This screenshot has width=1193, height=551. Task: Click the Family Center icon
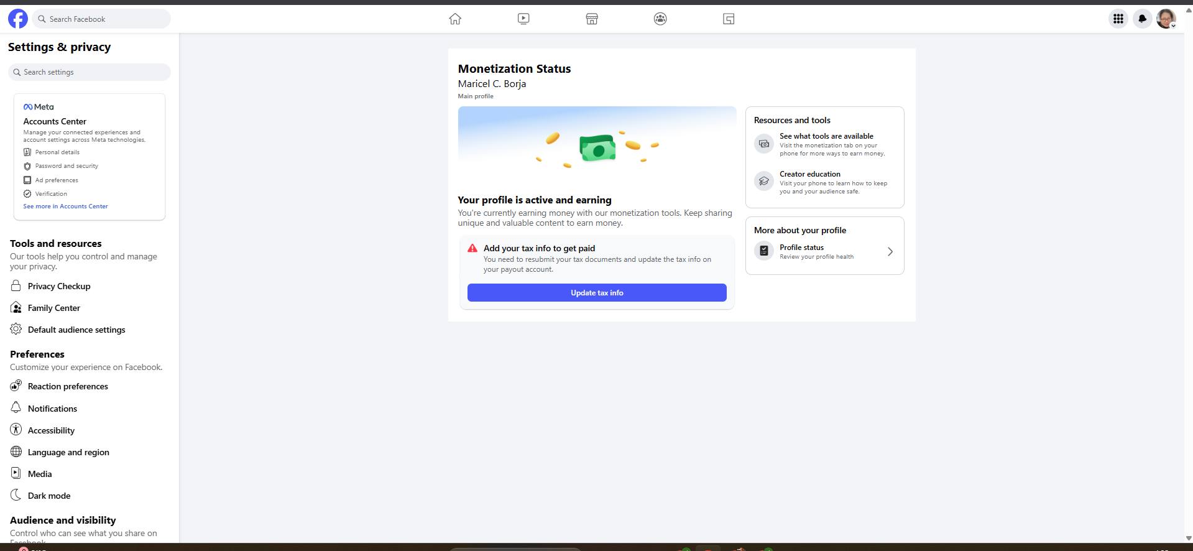[16, 307]
